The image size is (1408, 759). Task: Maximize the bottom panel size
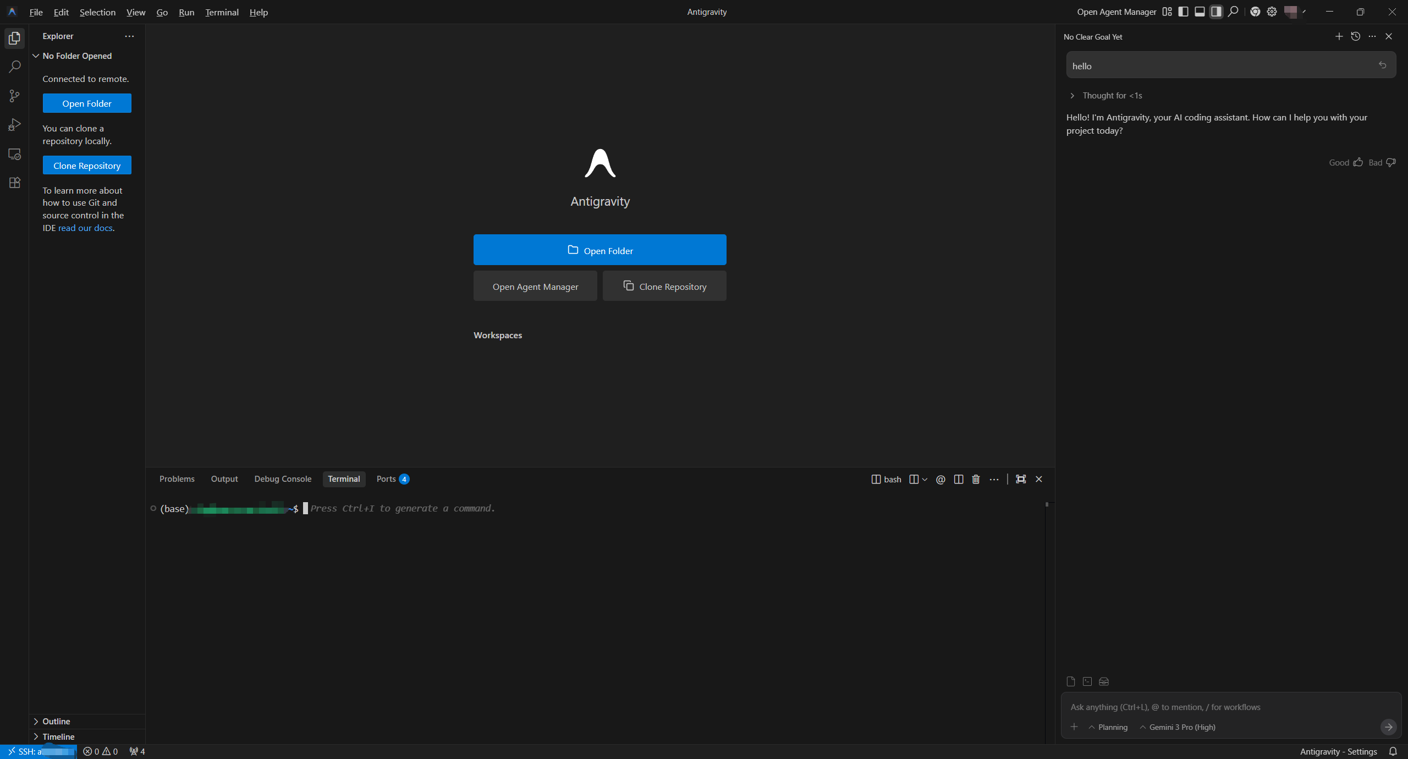1021,480
